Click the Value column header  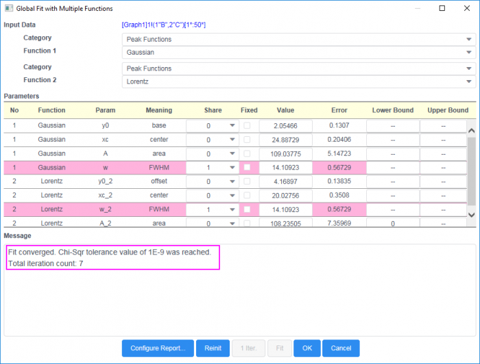tap(285, 110)
